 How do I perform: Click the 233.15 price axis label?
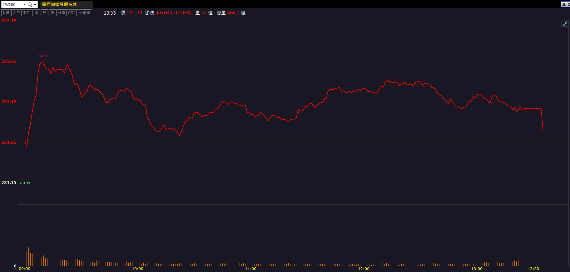pyautogui.click(x=9, y=21)
